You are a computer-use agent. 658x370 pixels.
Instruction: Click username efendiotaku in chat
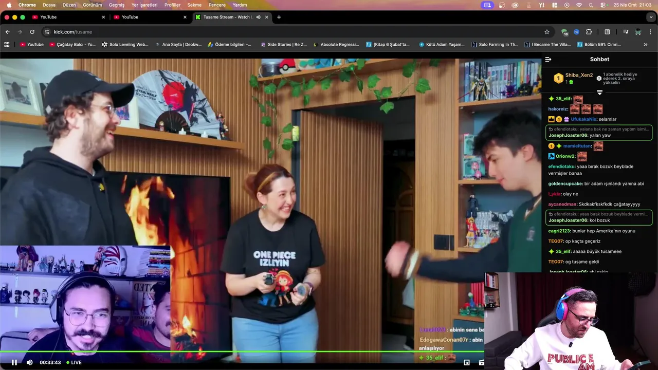pyautogui.click(x=561, y=166)
